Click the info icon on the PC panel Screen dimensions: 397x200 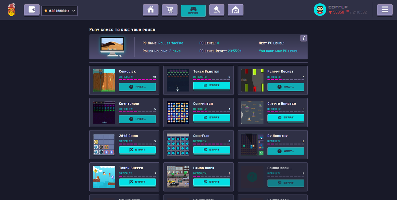[x=303, y=38]
